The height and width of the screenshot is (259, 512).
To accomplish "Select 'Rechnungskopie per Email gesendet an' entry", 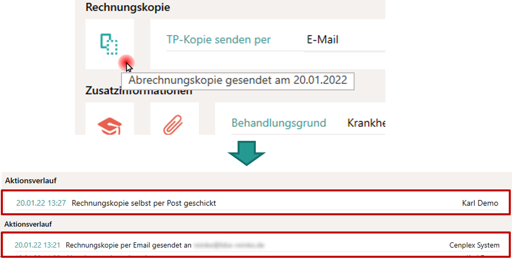I will pyautogui.click(x=128, y=245).
